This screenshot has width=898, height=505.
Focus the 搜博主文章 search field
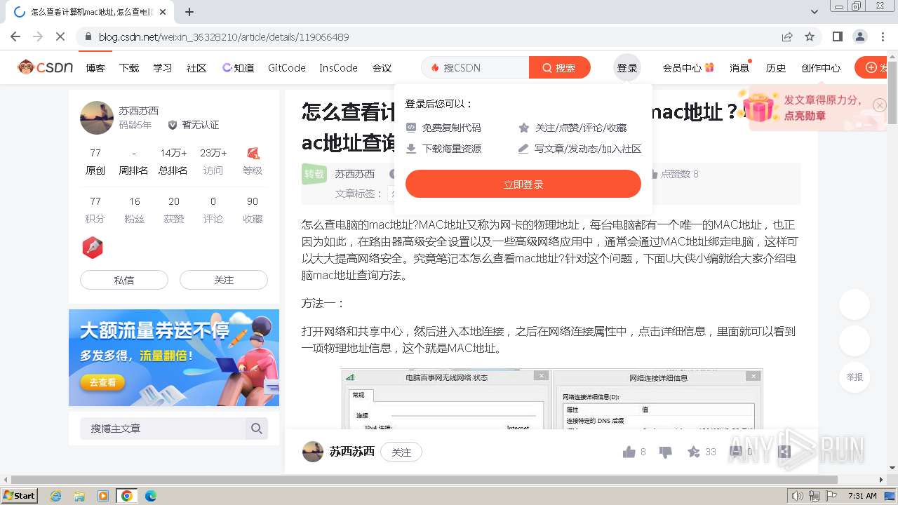163,429
